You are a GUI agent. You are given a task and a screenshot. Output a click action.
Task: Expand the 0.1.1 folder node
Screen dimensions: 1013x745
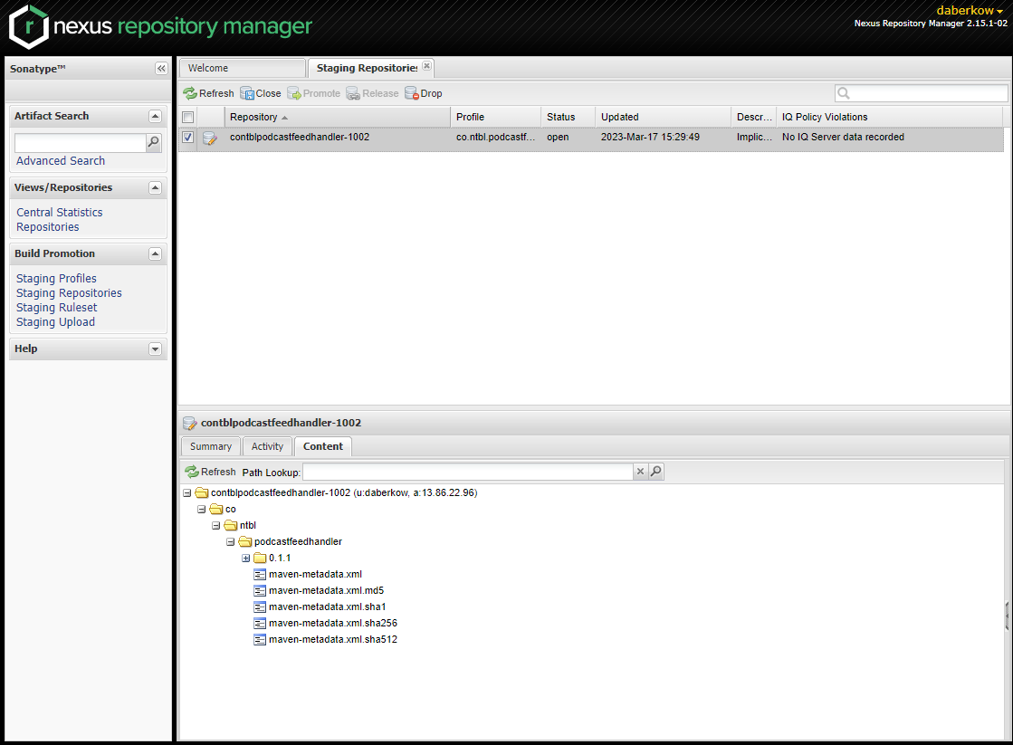pos(245,558)
